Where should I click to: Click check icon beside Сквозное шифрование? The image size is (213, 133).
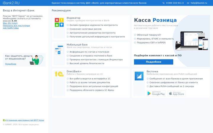click(148, 82)
